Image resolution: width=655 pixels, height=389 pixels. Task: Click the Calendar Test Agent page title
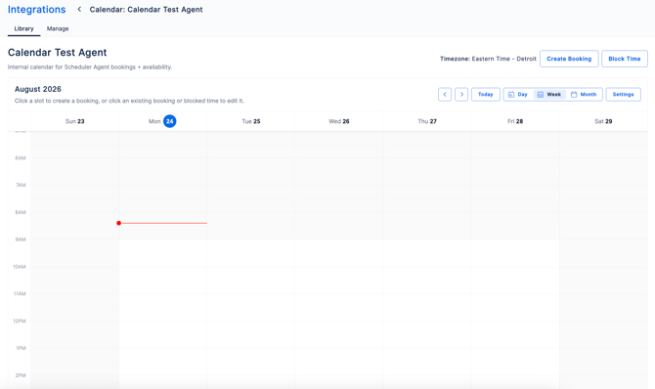[x=58, y=52]
